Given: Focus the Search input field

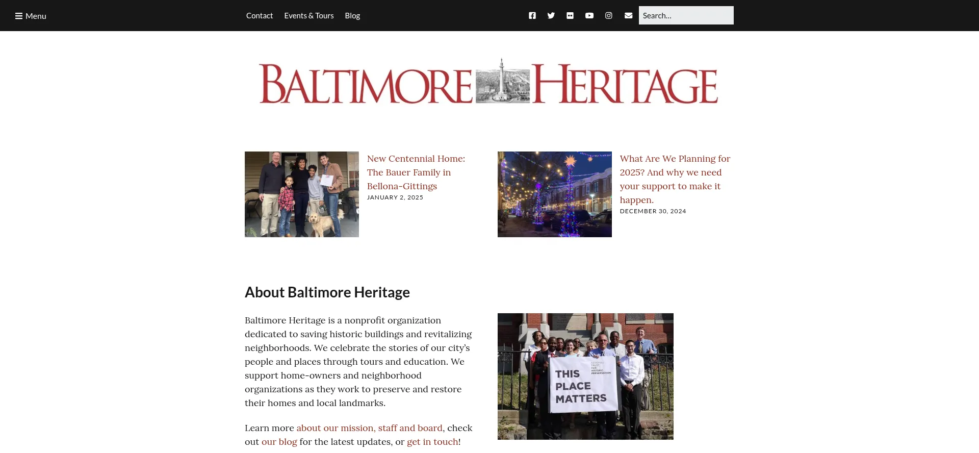Looking at the screenshot, I should coord(686,15).
